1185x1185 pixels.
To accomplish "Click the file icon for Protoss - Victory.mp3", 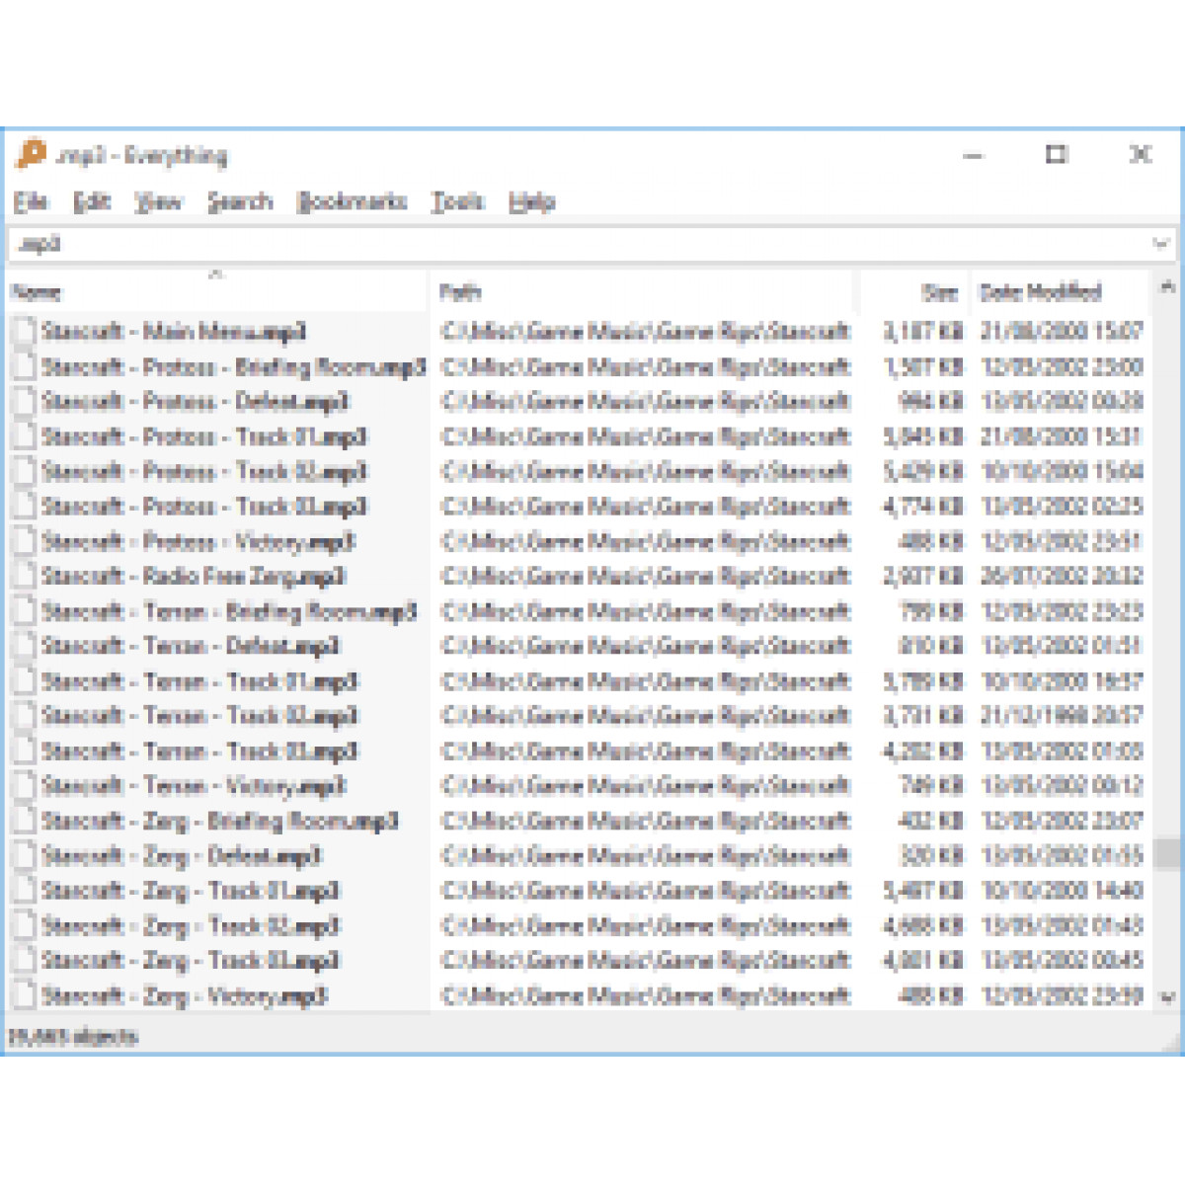I will point(25,541).
